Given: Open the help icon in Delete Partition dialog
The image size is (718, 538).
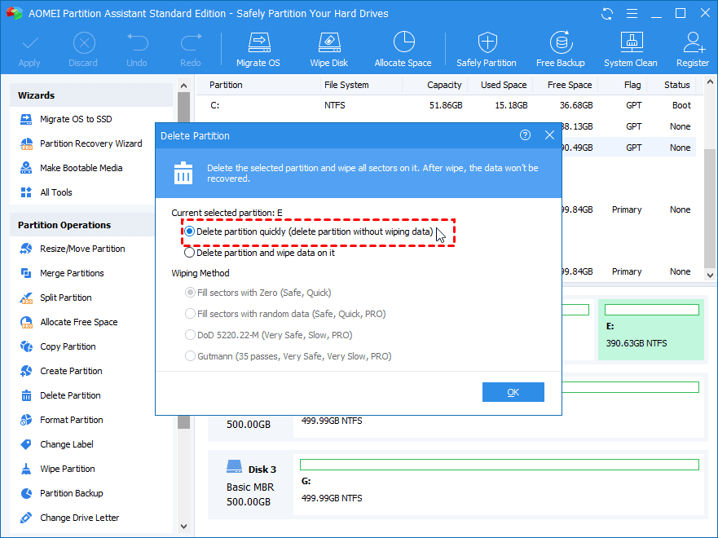Looking at the screenshot, I should (525, 135).
